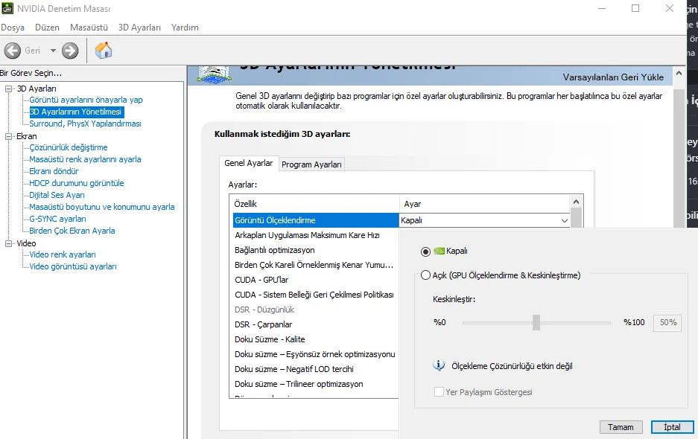The width and height of the screenshot is (698, 439).
Task: Select CUDA - Sistem Belleği Geri Çekilmesi row
Action: point(316,295)
